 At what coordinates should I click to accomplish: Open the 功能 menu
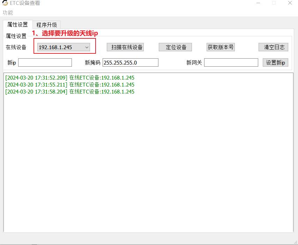coord(8,13)
